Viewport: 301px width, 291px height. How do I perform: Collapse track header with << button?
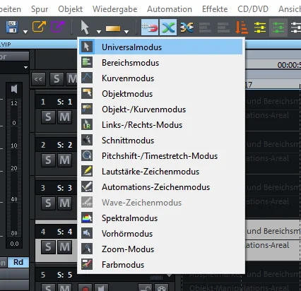(38, 79)
